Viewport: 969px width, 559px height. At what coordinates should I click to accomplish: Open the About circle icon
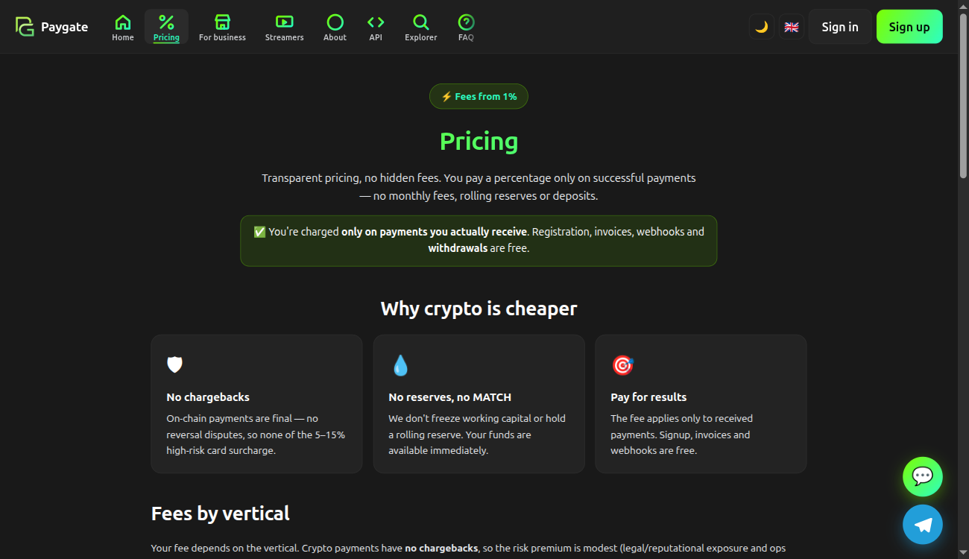(x=335, y=22)
